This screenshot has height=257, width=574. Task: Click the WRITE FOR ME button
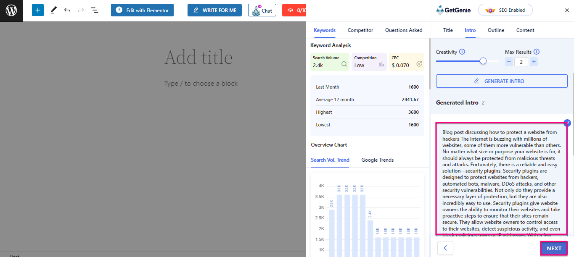click(x=214, y=10)
